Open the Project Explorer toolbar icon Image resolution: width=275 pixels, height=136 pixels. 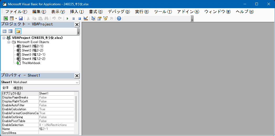tap(93, 18)
